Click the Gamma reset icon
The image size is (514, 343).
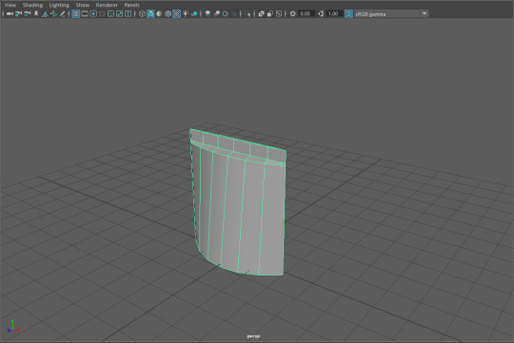[x=321, y=13]
